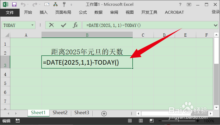Undo the last action
This screenshot has width=220, height=125.
[23, 4]
